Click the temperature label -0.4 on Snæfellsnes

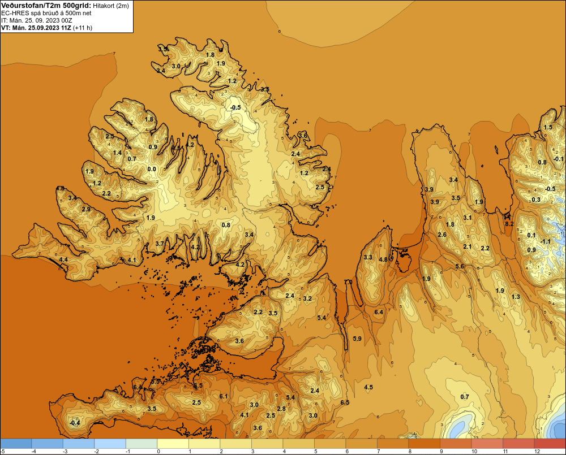click(75, 423)
